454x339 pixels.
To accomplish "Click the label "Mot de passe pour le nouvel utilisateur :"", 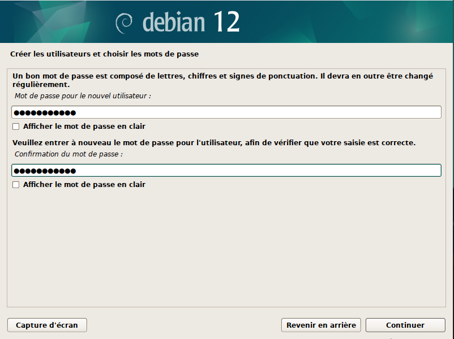I will (x=83, y=96).
